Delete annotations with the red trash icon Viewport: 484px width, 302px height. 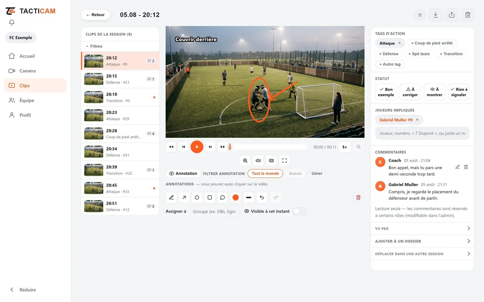pyautogui.click(x=358, y=197)
